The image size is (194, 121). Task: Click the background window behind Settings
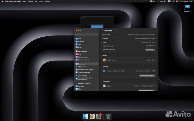[97, 22]
